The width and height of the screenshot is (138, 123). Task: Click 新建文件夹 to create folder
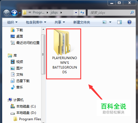(82, 22)
